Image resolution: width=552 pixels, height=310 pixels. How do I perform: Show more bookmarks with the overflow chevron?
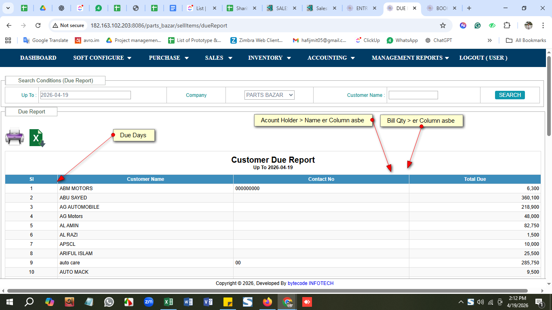[490, 40]
